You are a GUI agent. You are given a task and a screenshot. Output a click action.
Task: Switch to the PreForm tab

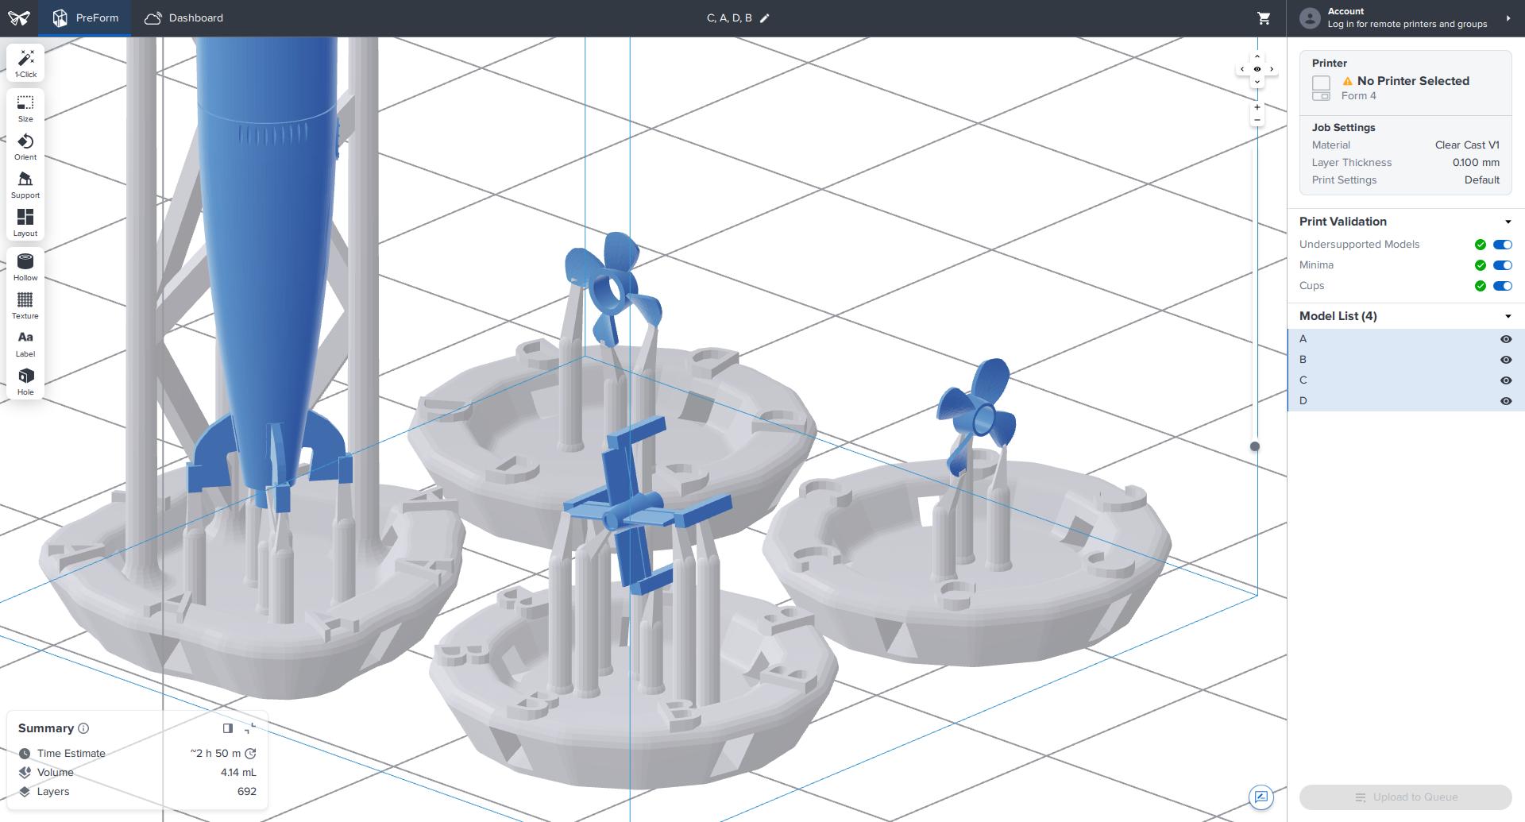(86, 17)
